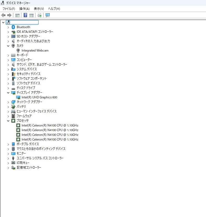Select the 印刷キュー category label
The width and height of the screenshot is (206, 217).
tap(23, 163)
